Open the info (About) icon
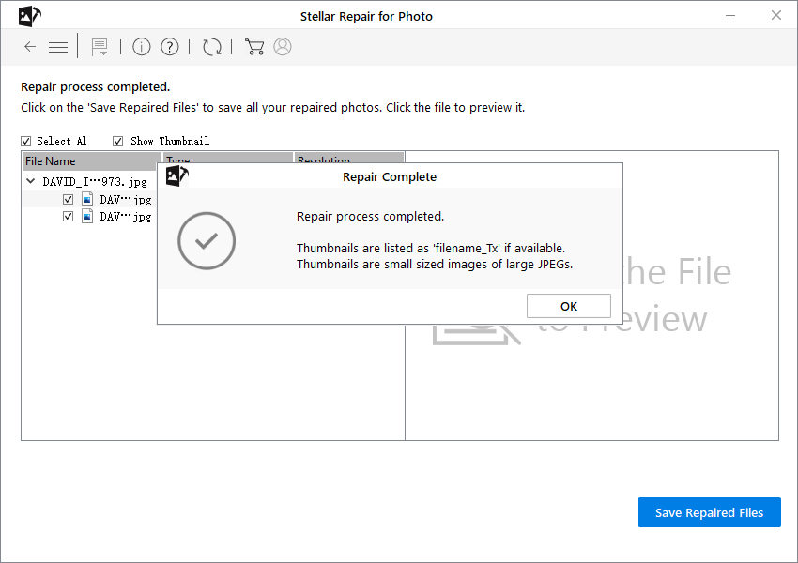 tap(142, 47)
